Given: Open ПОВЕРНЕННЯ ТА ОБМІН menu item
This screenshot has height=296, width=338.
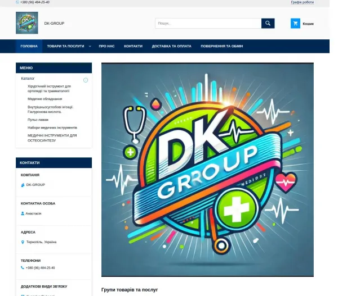Looking at the screenshot, I should point(222,46).
